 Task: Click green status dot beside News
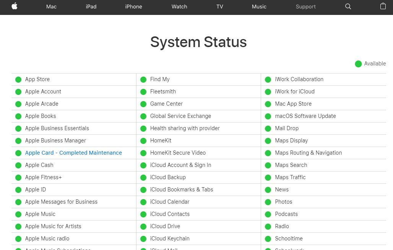[x=268, y=190]
